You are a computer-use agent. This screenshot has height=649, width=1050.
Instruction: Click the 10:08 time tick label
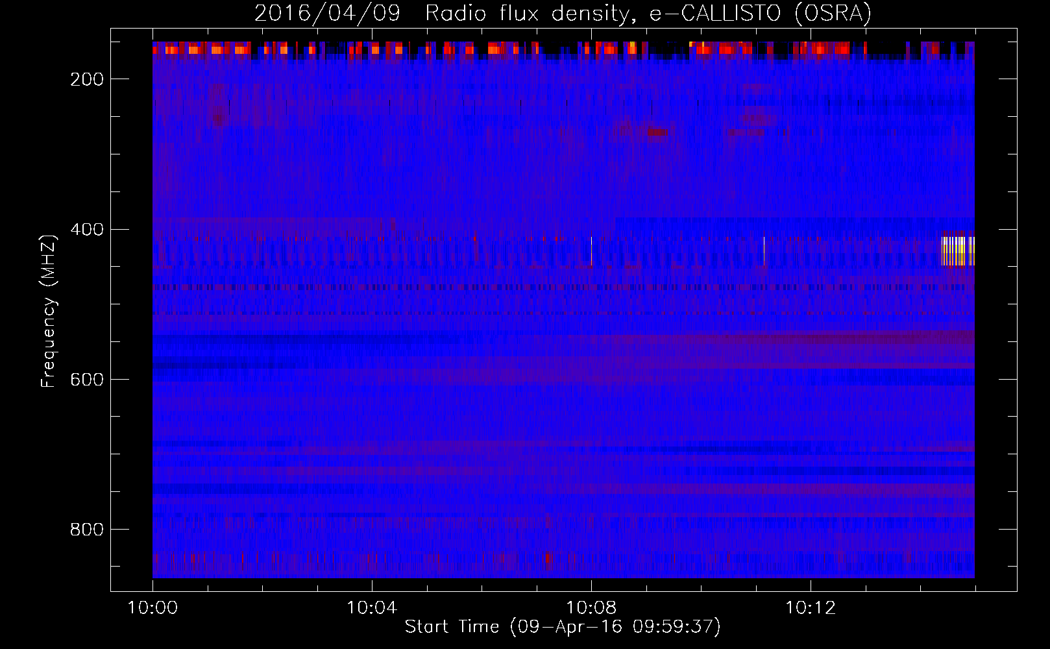click(x=591, y=608)
